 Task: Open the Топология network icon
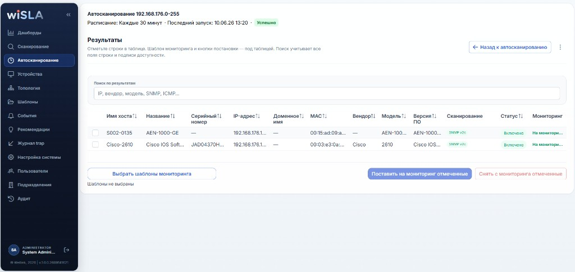point(11,88)
